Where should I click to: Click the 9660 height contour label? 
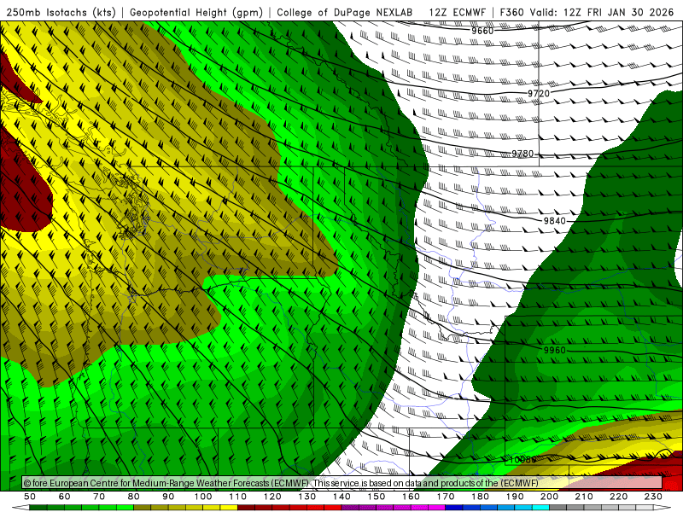[482, 31]
